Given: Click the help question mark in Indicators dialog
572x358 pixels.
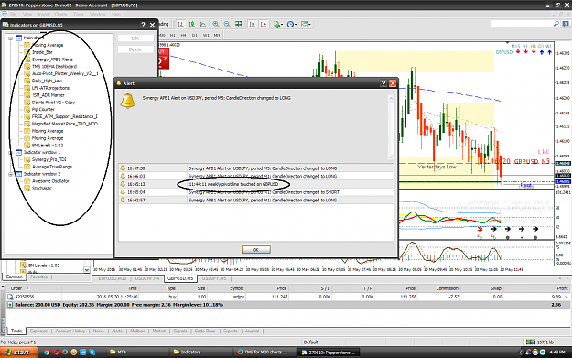Looking at the screenshot, I should pyautogui.click(x=143, y=25).
